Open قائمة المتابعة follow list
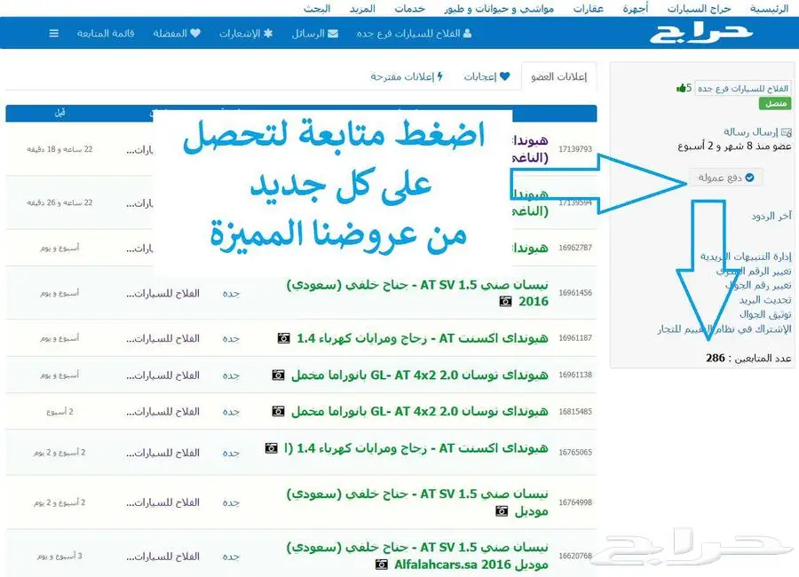 [106, 34]
